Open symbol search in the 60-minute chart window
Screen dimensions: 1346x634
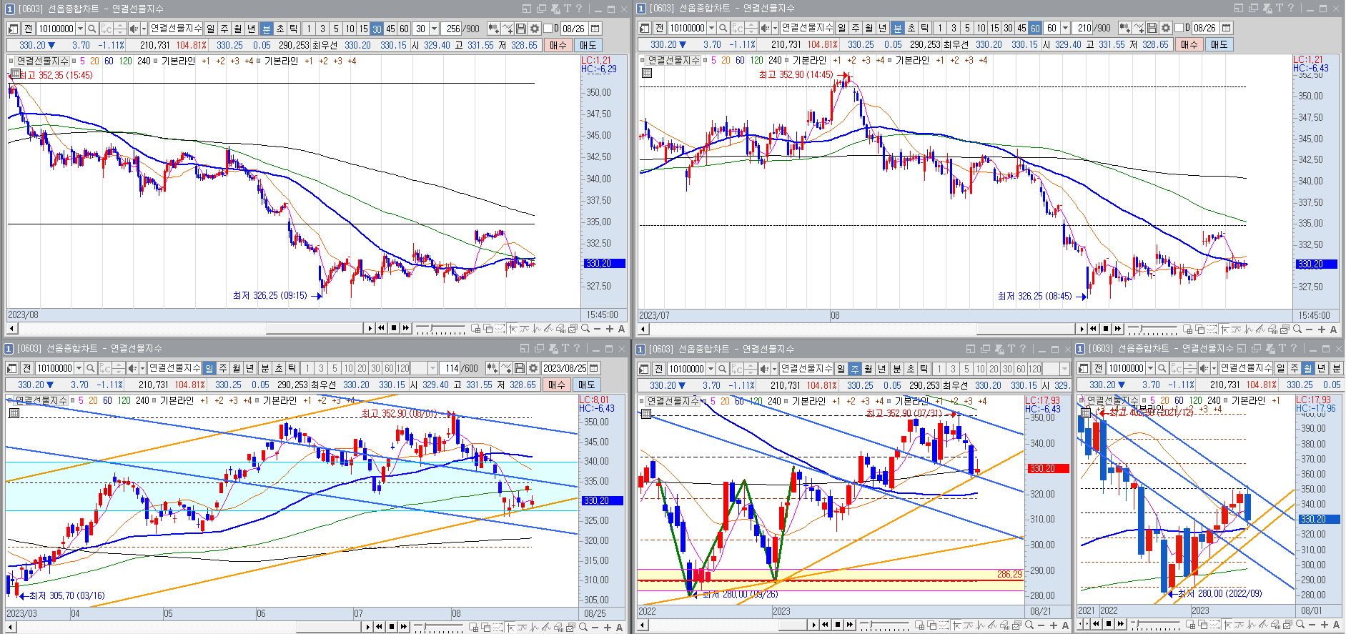pyautogui.click(x=723, y=28)
